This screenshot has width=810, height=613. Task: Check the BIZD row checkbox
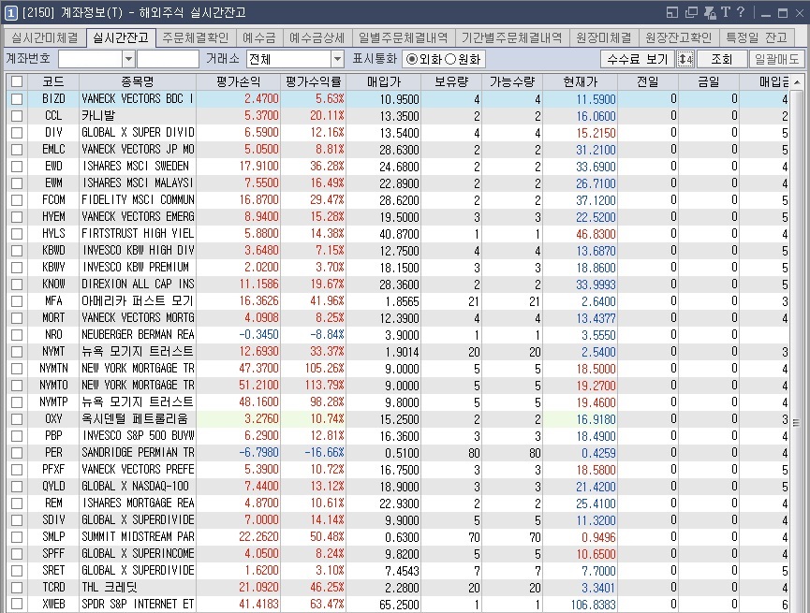(x=17, y=98)
